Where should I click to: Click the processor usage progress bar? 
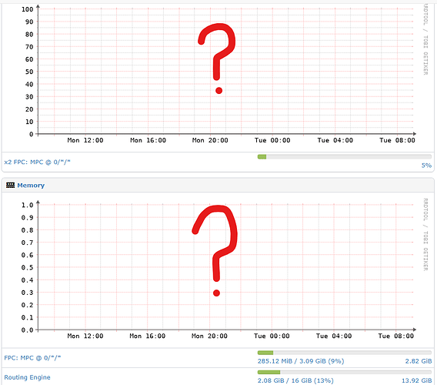(x=345, y=157)
